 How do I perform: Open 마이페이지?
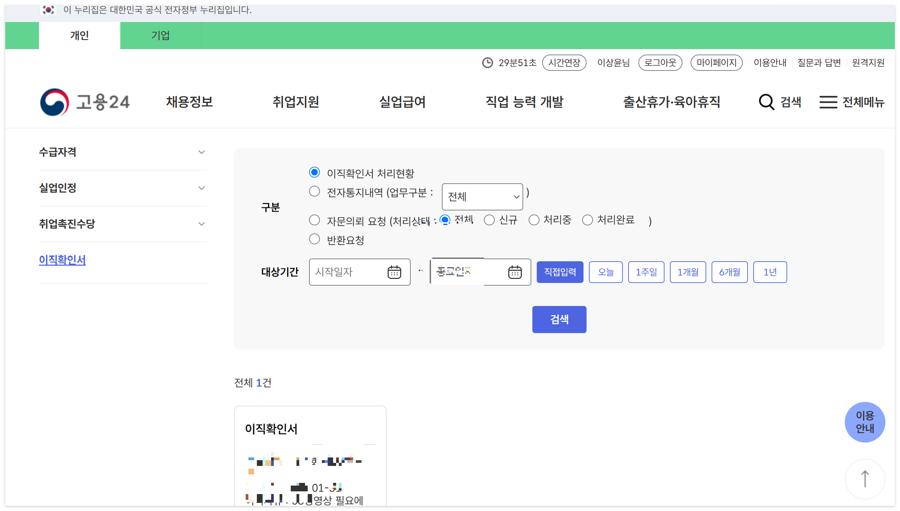[716, 63]
